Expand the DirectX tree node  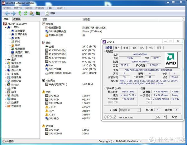pos(5,85)
